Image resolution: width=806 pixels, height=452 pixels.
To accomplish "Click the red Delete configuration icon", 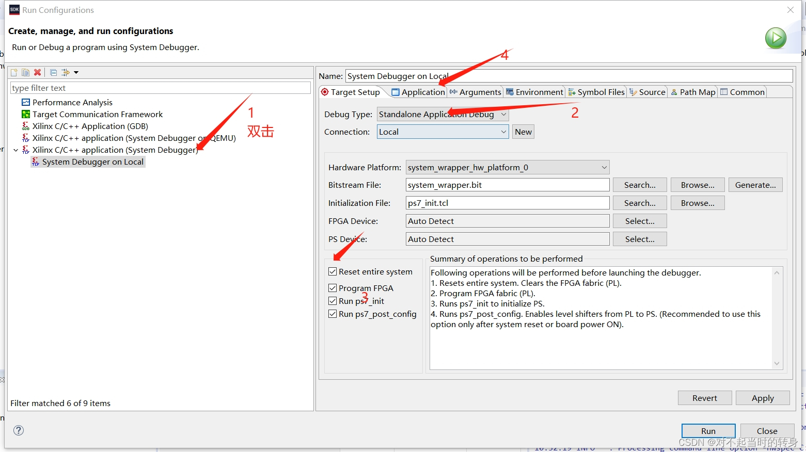I will 37,72.
